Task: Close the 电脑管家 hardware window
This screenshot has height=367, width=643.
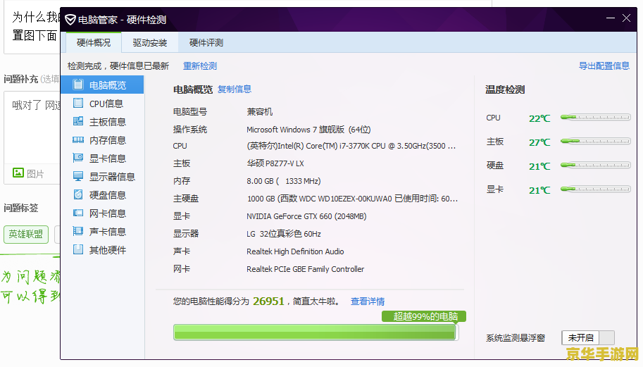Action: pos(626,18)
